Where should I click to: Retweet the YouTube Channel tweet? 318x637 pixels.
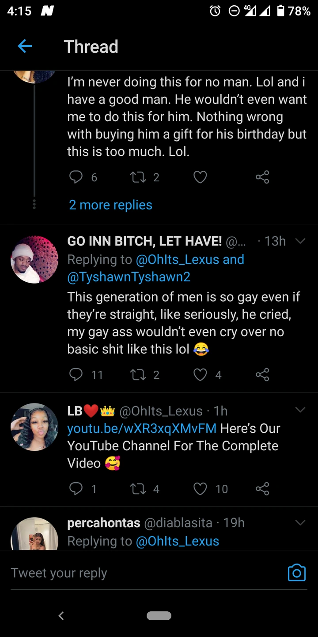138,489
